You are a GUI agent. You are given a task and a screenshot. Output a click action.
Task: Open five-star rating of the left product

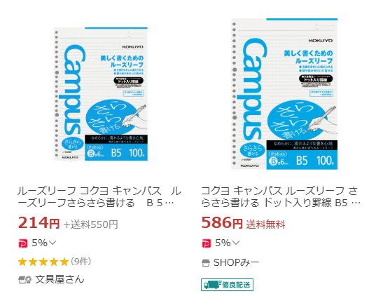pos(43,262)
